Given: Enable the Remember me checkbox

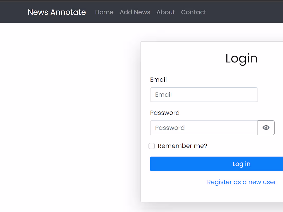Looking at the screenshot, I should [152, 146].
